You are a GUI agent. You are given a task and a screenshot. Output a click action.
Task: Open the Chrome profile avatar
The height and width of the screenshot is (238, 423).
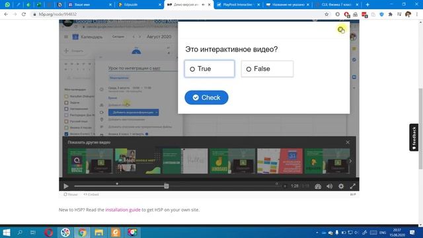pyautogui.click(x=408, y=15)
